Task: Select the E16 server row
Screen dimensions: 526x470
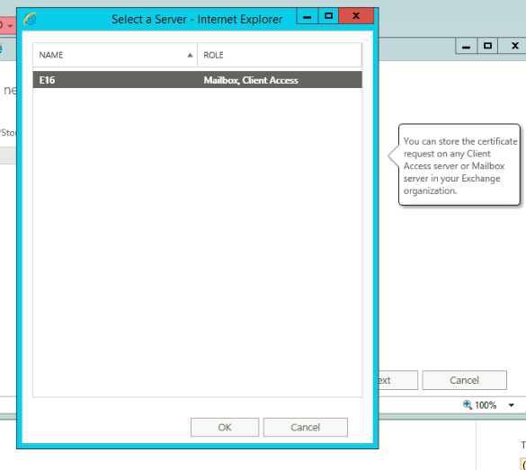Action: click(197, 80)
